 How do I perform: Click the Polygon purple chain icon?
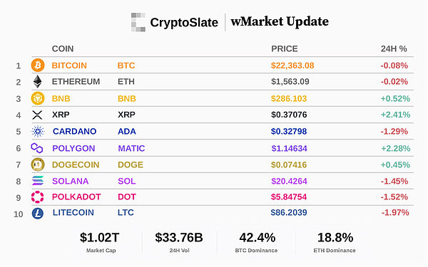(x=37, y=148)
